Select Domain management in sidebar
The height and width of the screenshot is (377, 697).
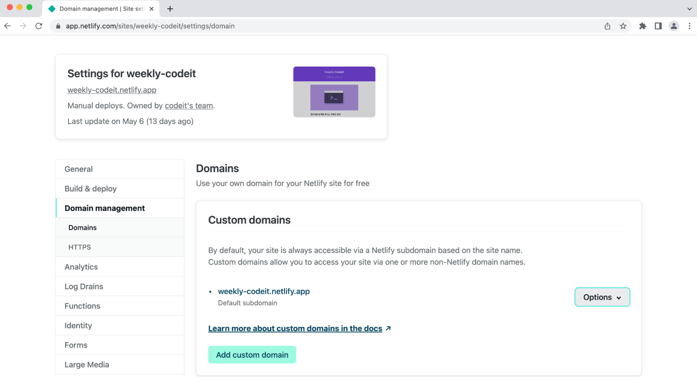[120, 208]
